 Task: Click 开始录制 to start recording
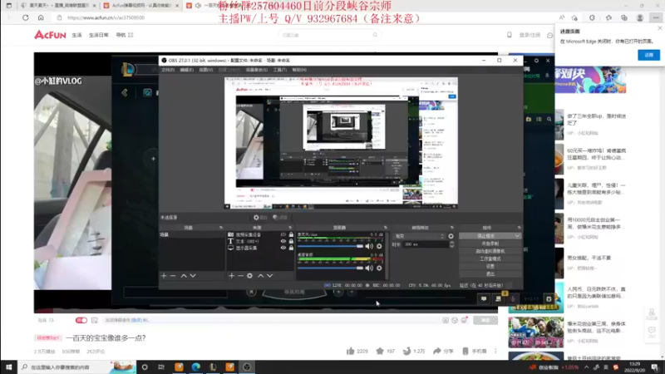pos(490,244)
